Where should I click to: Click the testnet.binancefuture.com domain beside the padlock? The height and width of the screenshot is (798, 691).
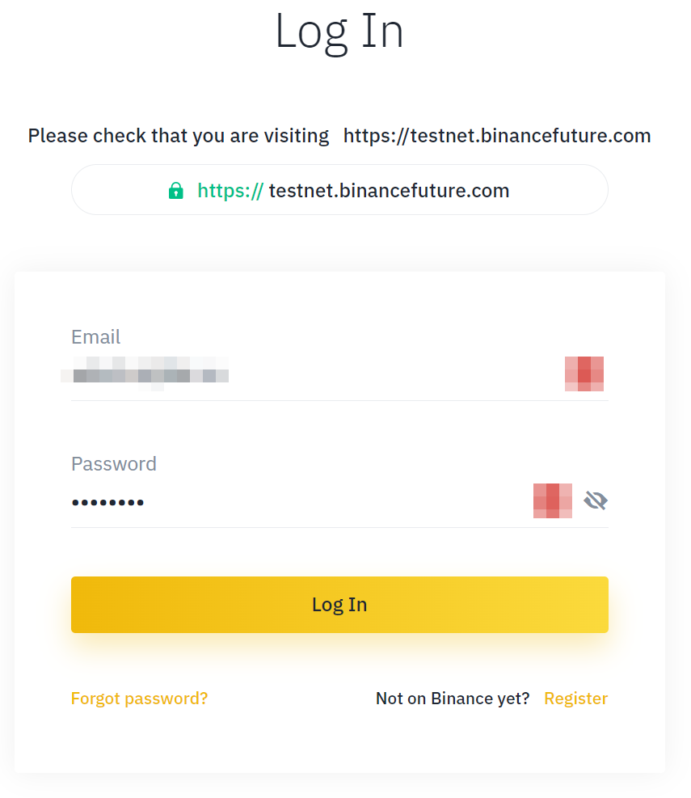tap(390, 191)
